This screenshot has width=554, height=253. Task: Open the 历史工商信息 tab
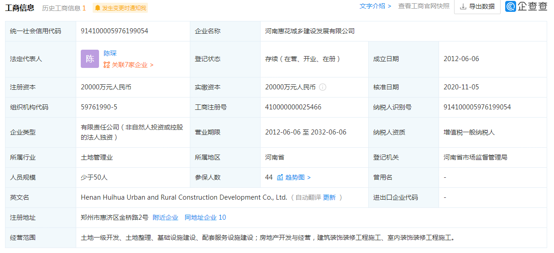pyautogui.click(x=64, y=8)
